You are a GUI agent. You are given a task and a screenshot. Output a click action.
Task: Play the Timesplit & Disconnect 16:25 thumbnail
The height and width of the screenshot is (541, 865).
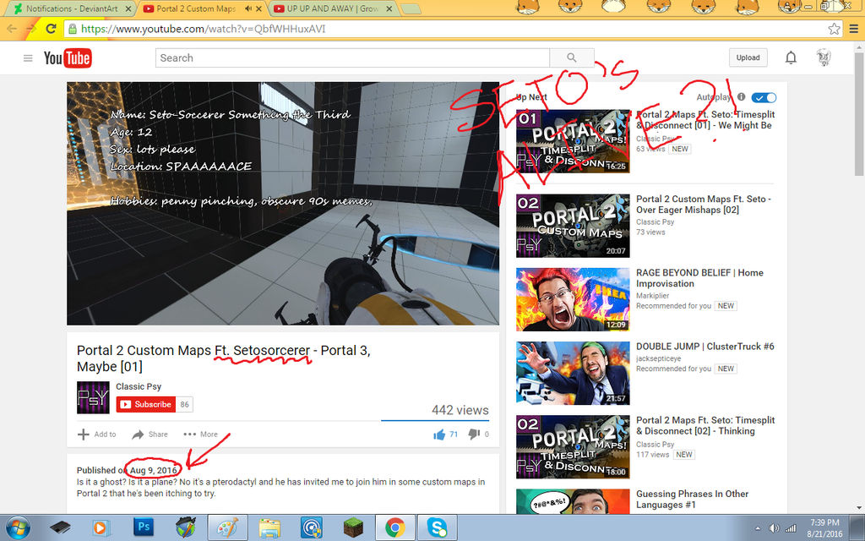point(573,141)
